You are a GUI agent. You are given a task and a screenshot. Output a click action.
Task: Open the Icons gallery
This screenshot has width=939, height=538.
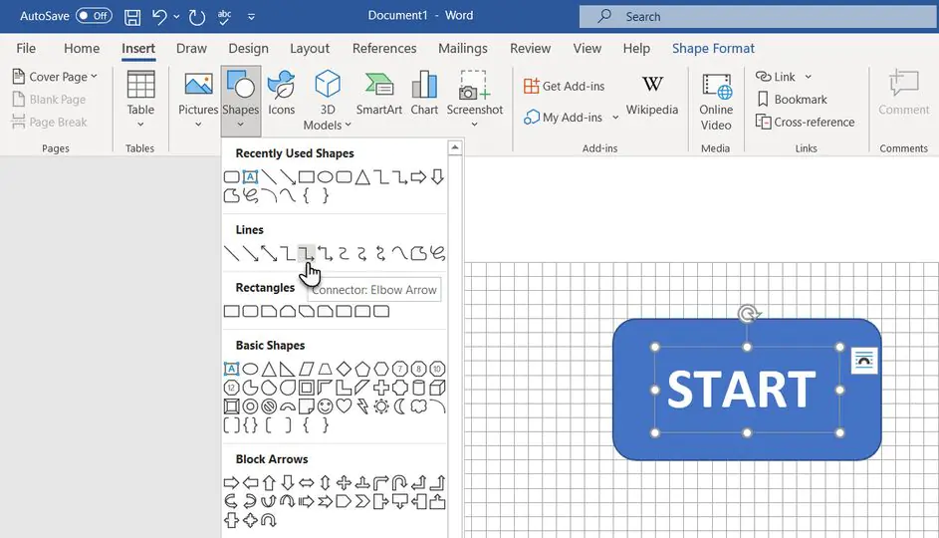click(281, 94)
